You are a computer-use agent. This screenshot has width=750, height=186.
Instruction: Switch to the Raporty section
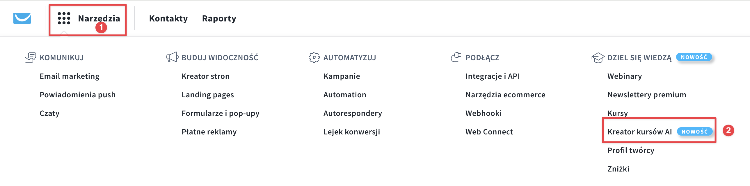click(x=219, y=18)
